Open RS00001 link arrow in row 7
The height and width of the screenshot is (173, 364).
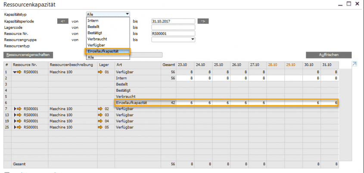pos(19,109)
